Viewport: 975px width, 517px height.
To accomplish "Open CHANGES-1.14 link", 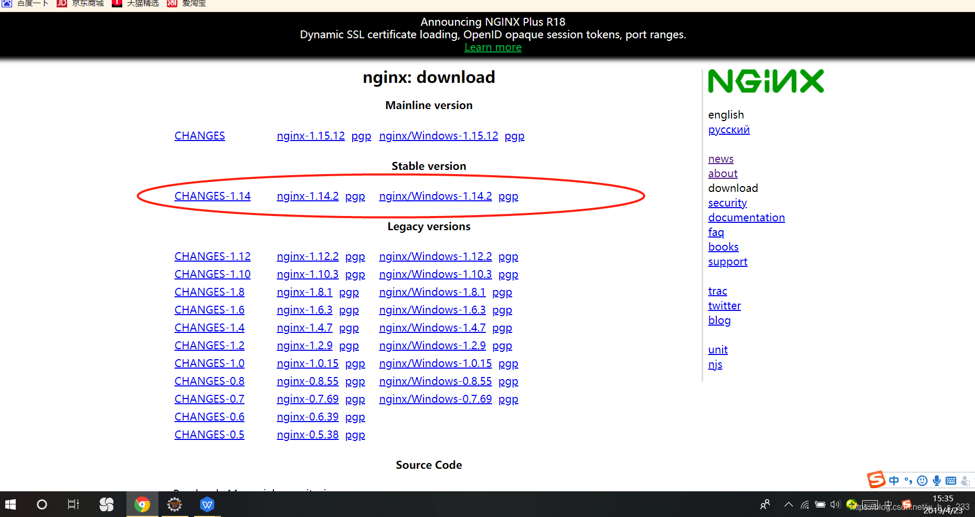I will click(x=213, y=196).
